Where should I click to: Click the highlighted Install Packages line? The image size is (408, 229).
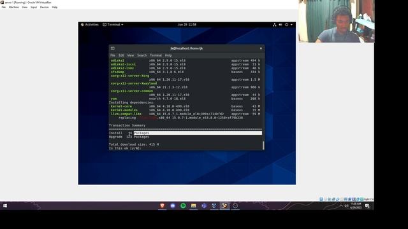pos(186,133)
